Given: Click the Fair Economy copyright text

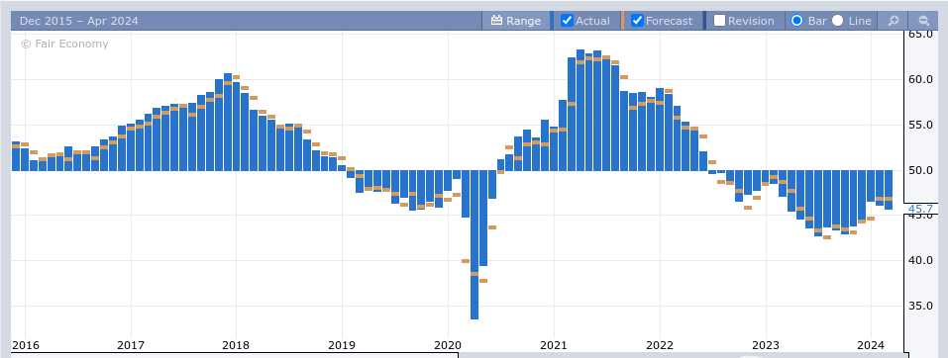Looking at the screenshot, I should [64, 44].
